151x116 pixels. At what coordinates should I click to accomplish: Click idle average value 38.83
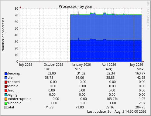[111, 78]
